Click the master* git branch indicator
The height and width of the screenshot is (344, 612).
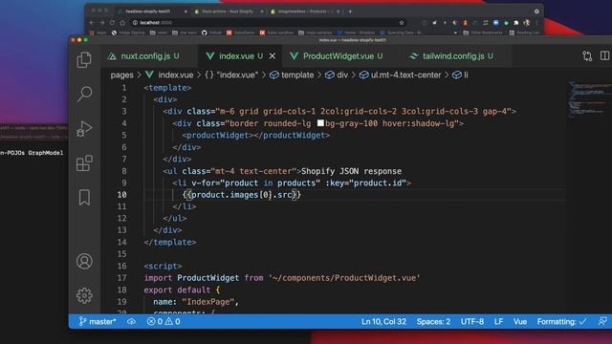[98, 321]
